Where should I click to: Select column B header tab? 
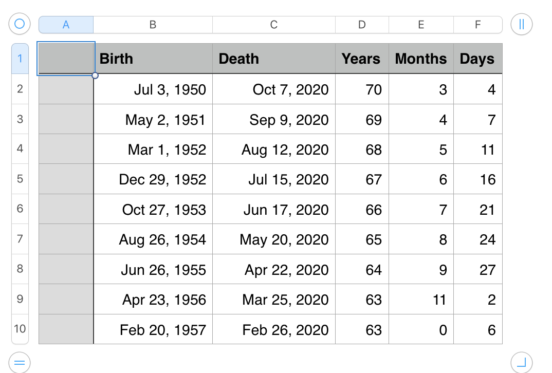tap(153, 25)
